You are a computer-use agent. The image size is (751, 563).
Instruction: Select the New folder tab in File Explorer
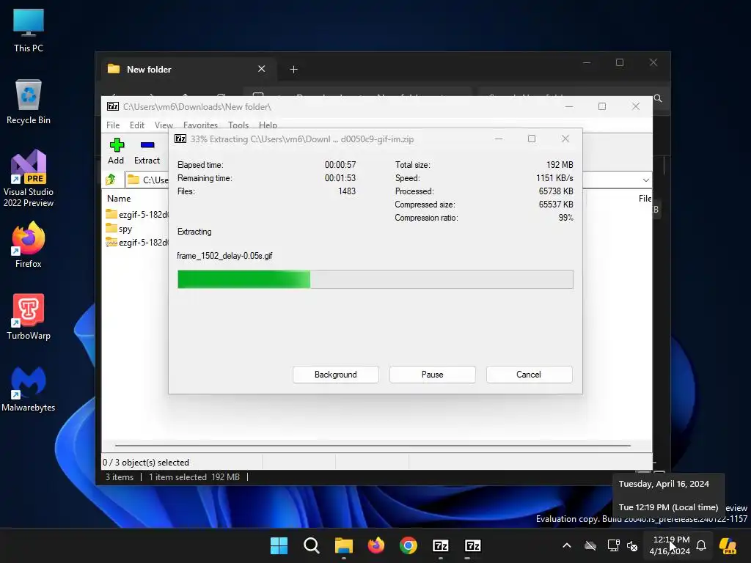(187, 70)
